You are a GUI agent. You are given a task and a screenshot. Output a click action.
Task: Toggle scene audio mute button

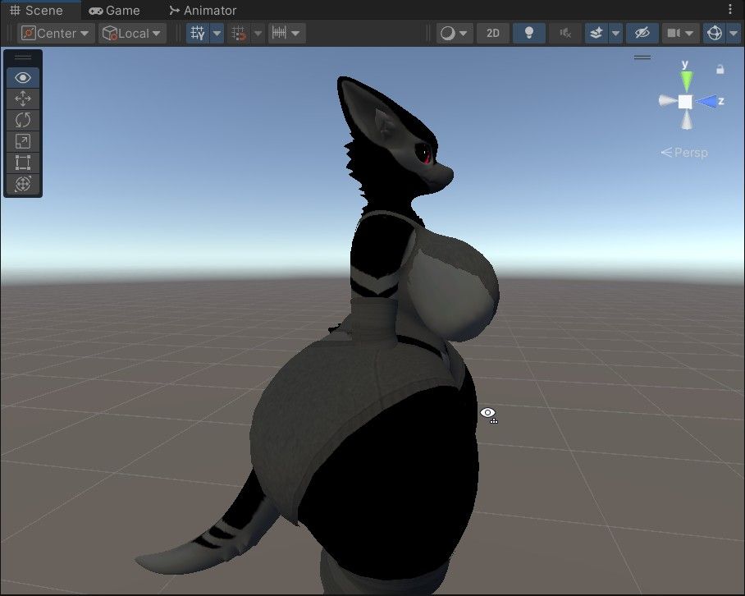click(x=565, y=34)
